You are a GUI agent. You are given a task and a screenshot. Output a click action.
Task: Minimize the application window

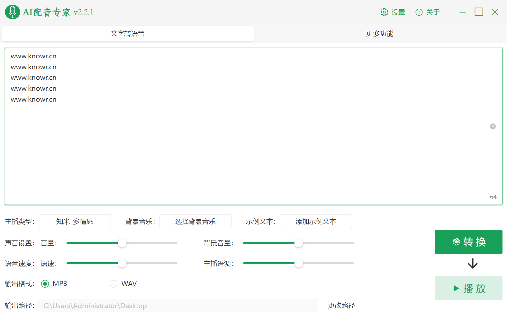coord(463,12)
